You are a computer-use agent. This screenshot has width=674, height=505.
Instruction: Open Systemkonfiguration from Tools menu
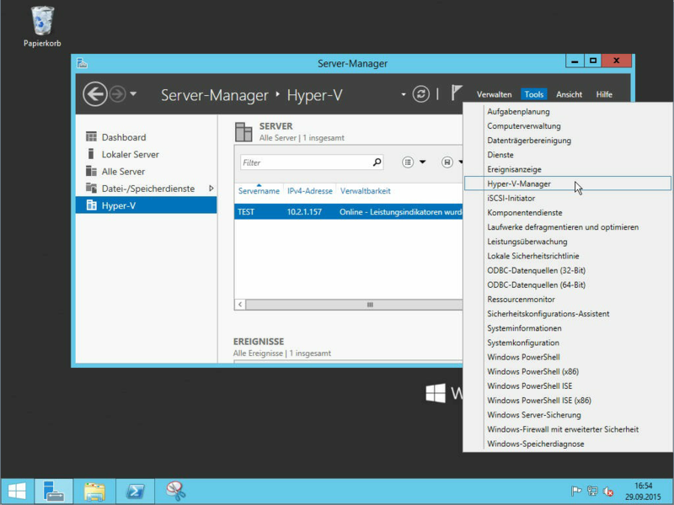click(x=567, y=343)
